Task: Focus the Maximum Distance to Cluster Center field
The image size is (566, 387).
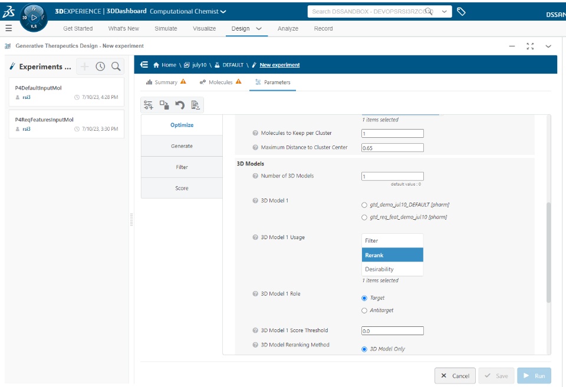Action: point(393,147)
